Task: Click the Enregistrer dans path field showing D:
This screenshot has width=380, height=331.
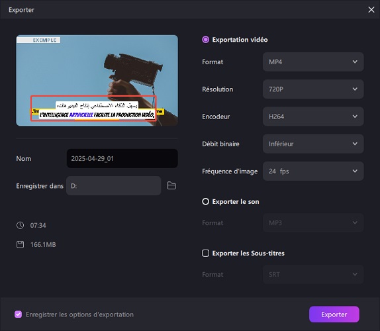Action: tap(114, 186)
